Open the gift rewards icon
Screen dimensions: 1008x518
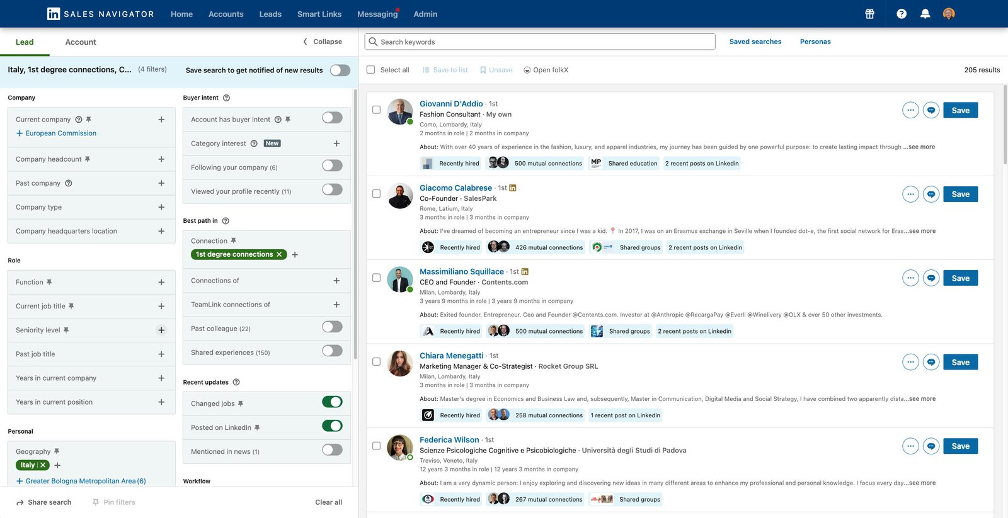pos(869,14)
